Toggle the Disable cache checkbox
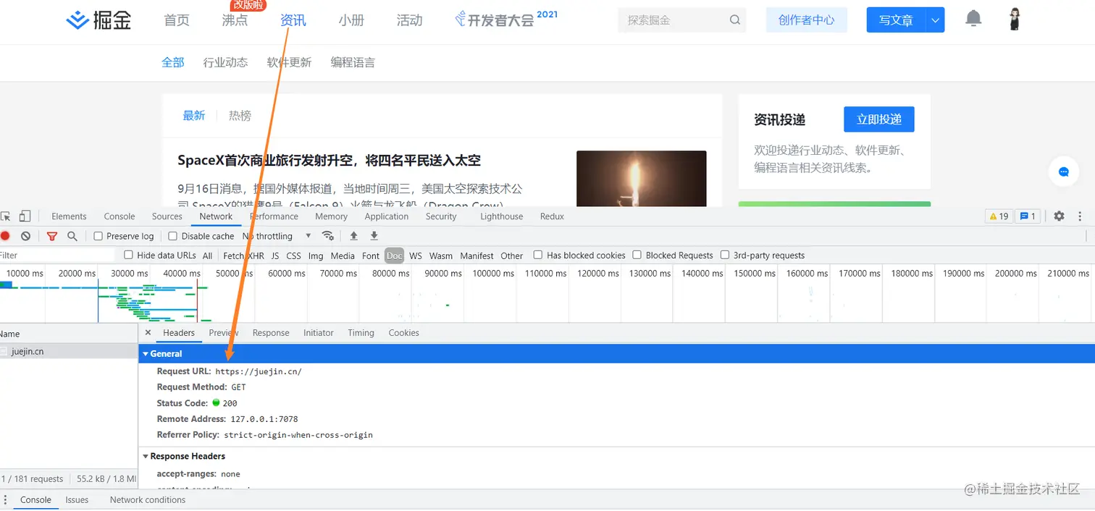The width and height of the screenshot is (1095, 511). coord(173,236)
